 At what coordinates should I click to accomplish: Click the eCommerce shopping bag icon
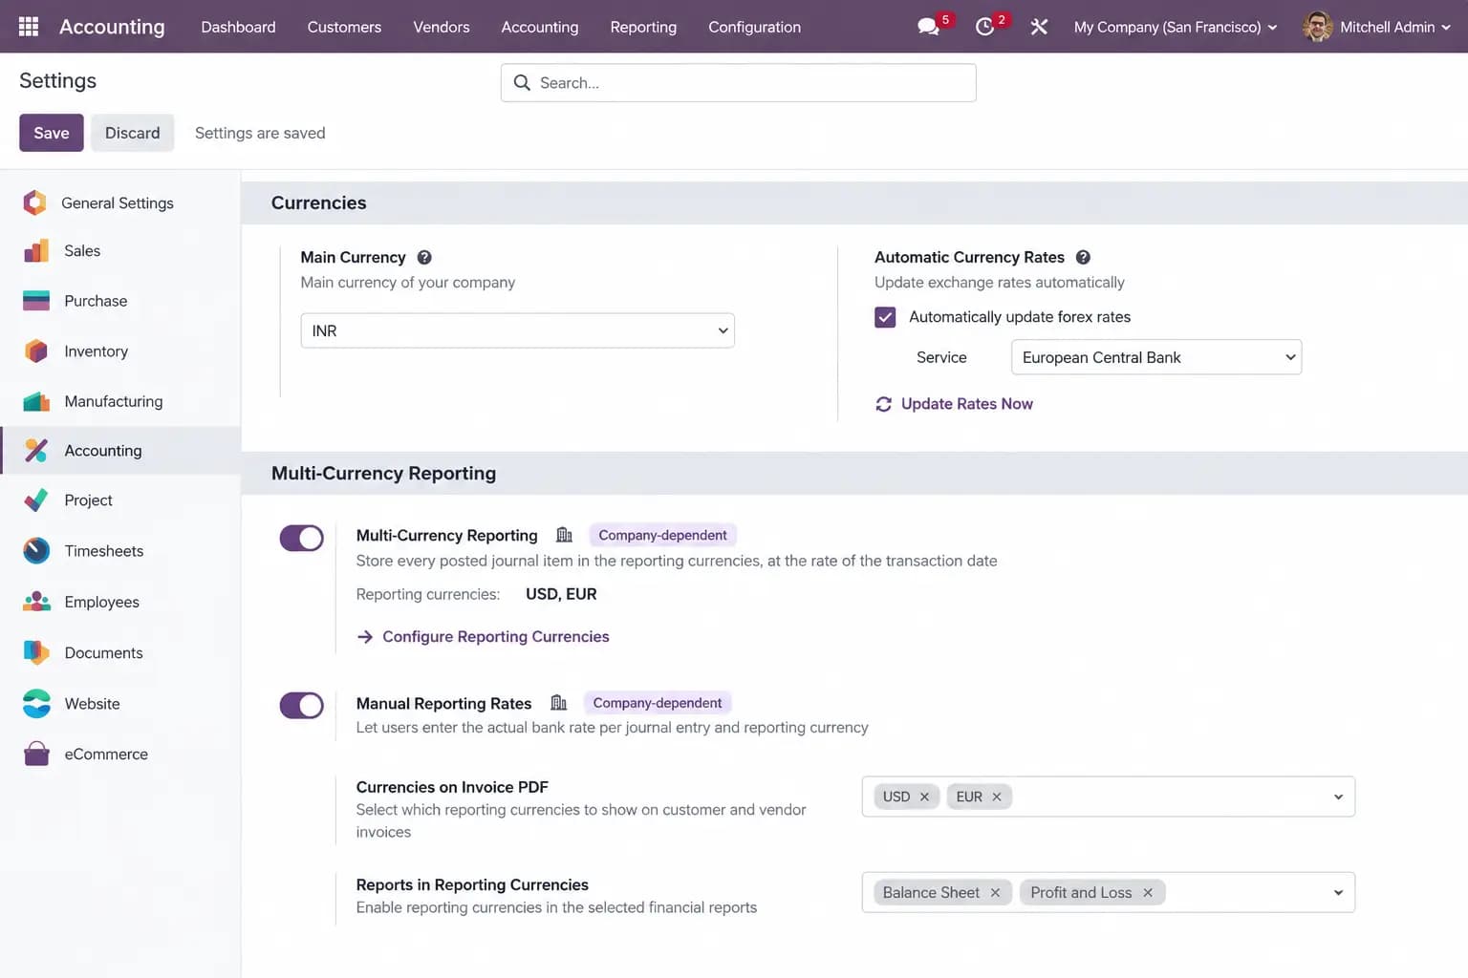35,755
